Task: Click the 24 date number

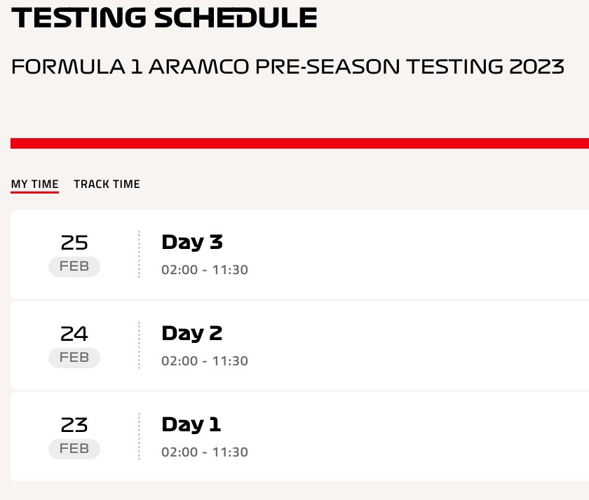Action: click(74, 334)
